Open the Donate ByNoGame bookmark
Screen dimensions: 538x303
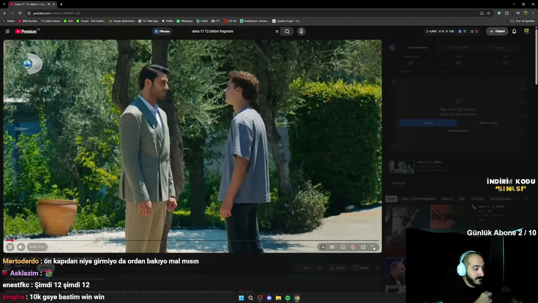[x=122, y=21]
